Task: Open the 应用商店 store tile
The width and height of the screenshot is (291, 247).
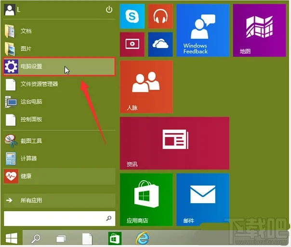Action: 146,199
